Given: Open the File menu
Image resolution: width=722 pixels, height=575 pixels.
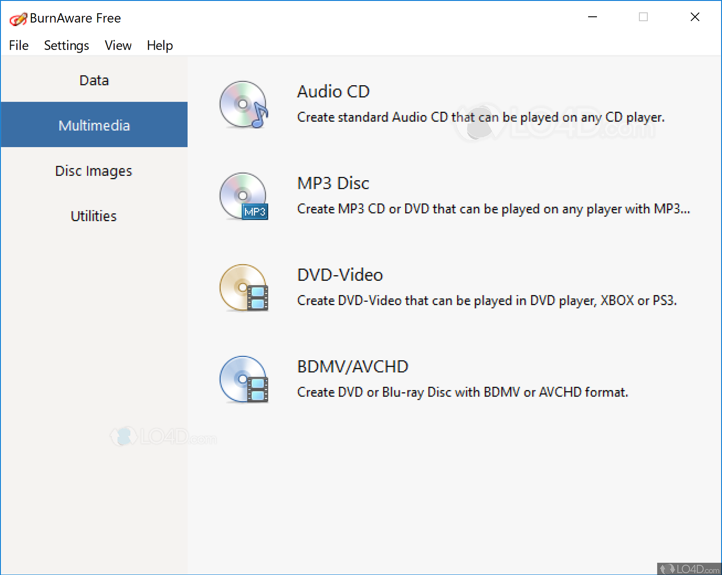Looking at the screenshot, I should [18, 45].
